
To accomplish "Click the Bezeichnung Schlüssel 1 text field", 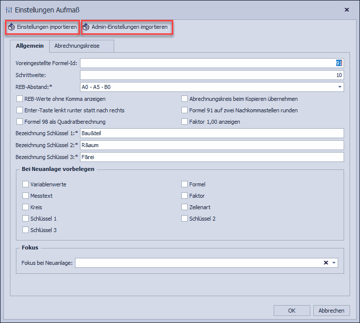I will 212,133.
